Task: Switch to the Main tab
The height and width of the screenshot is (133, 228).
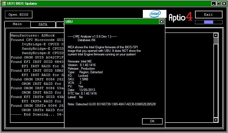Action: tap(17, 24)
